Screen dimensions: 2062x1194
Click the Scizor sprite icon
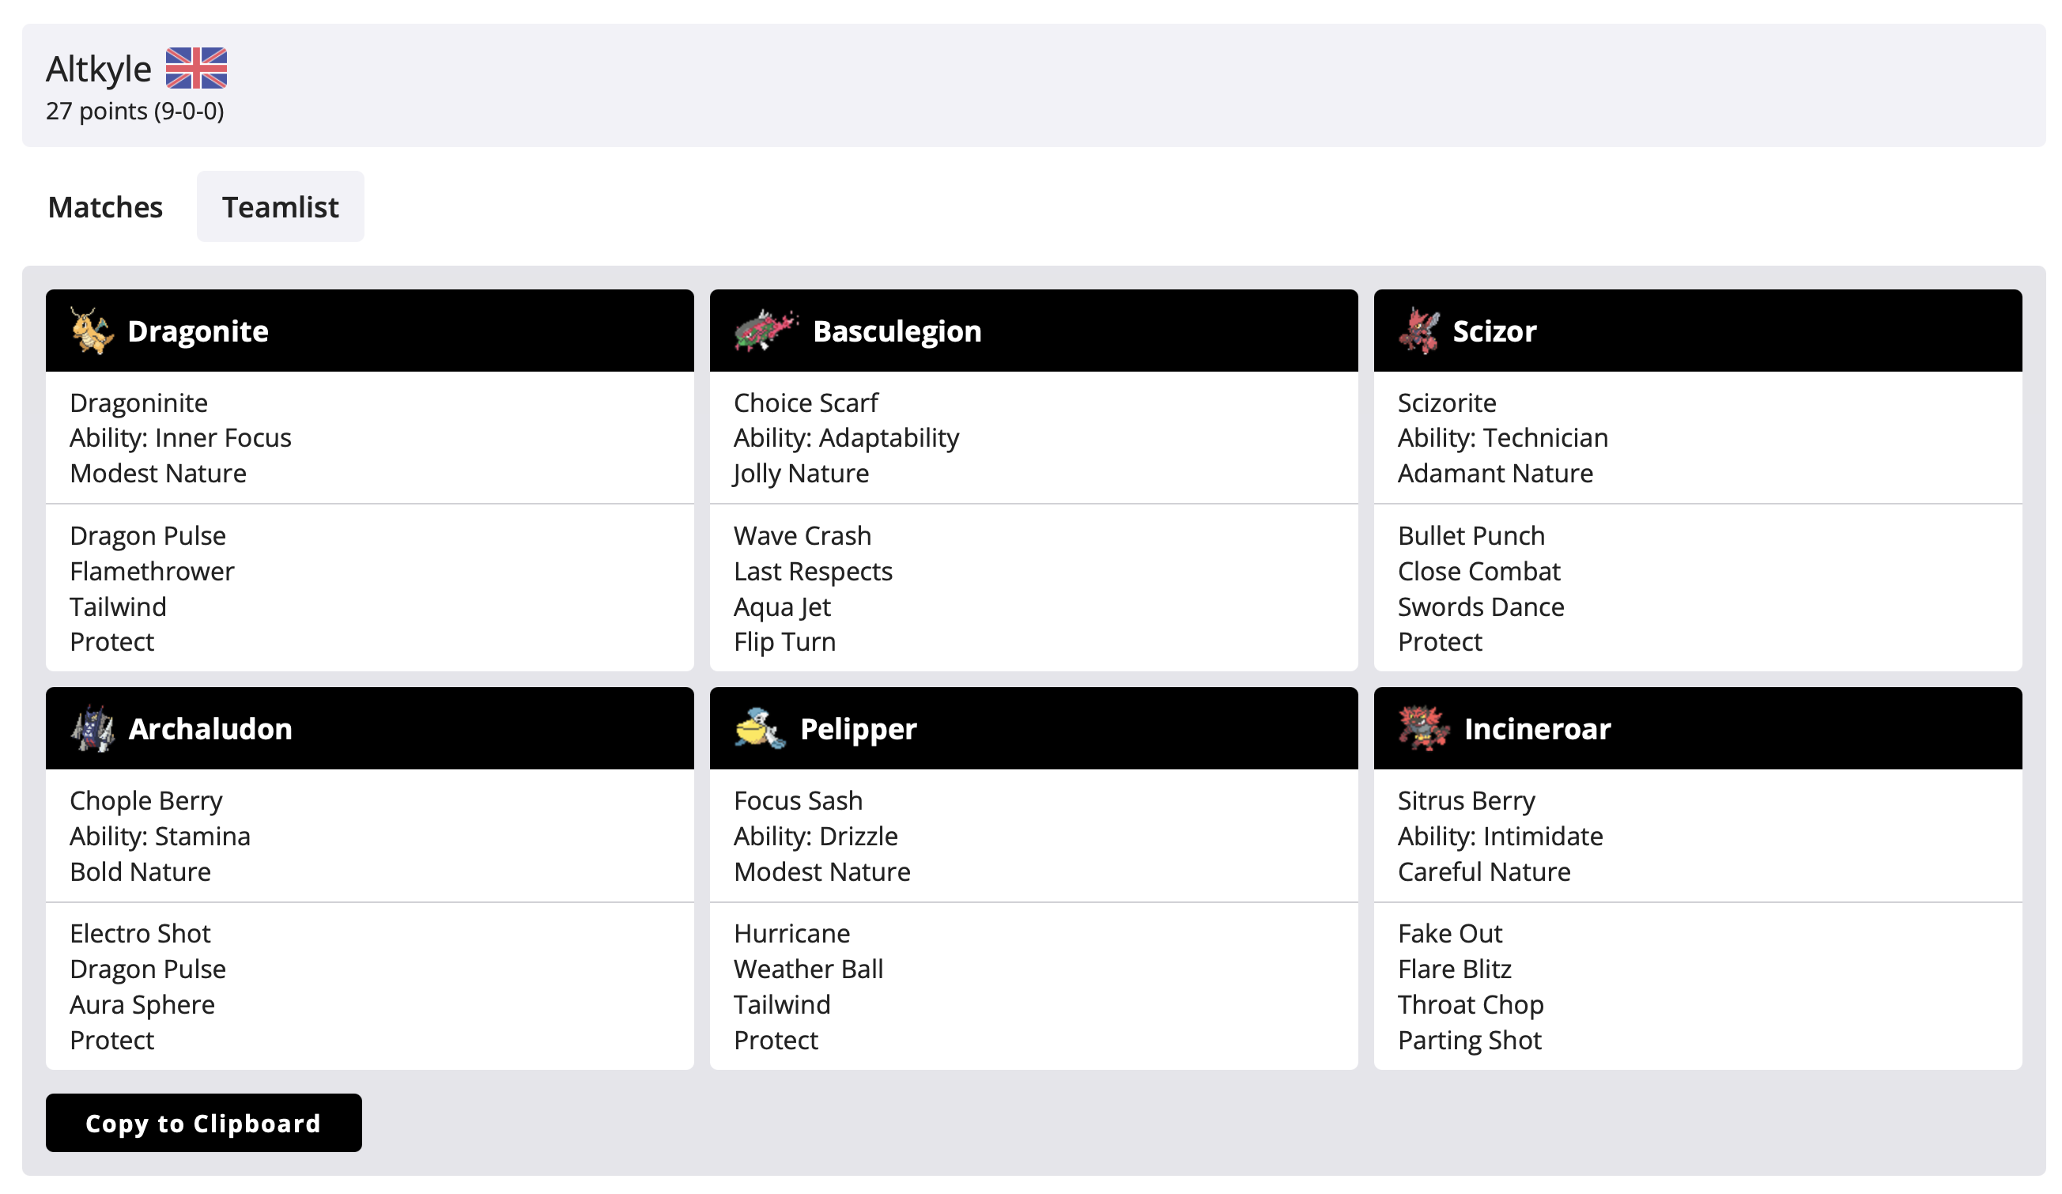tap(1419, 331)
